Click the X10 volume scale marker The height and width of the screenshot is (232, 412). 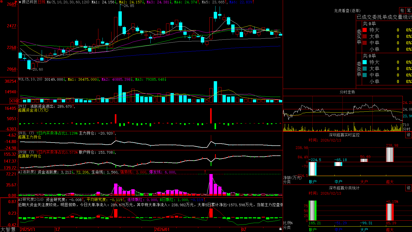coord(14,101)
